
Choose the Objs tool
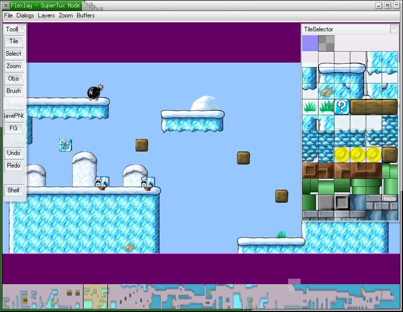point(14,78)
